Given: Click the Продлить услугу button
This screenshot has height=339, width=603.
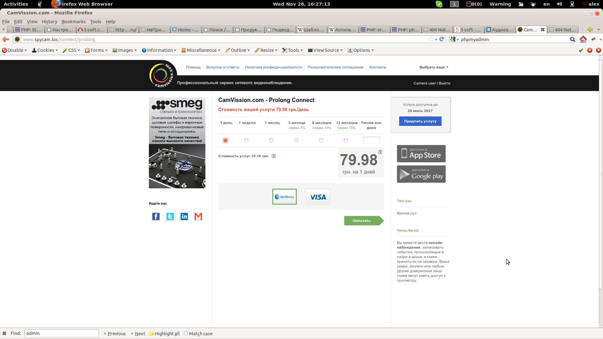Looking at the screenshot, I should pos(420,121).
